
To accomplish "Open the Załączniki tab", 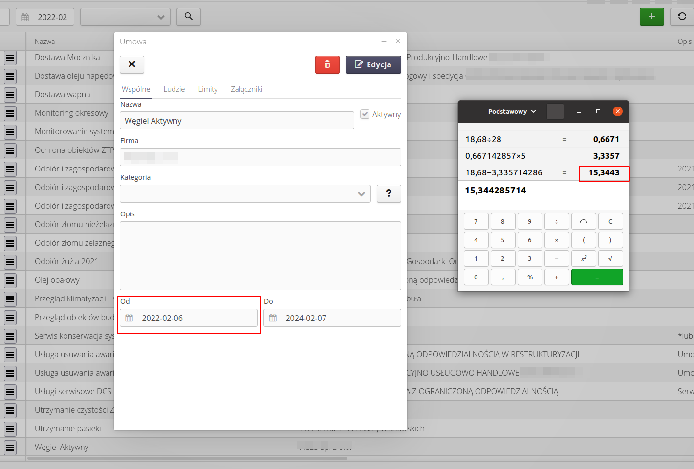I will tap(246, 89).
